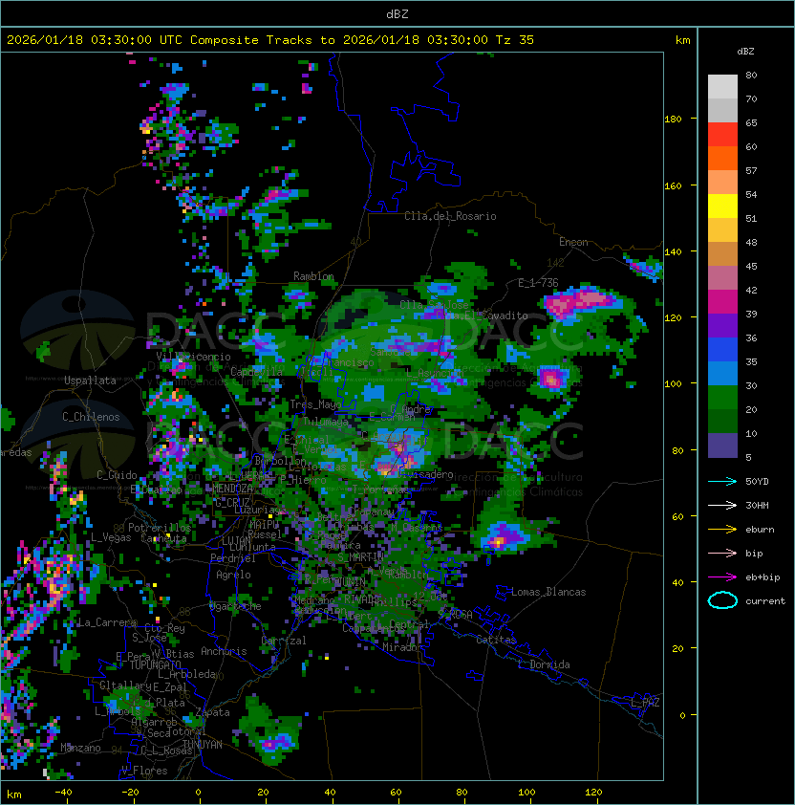The image size is (795, 805).
Task: Click the 'eburn' legend label
Action: click(760, 530)
